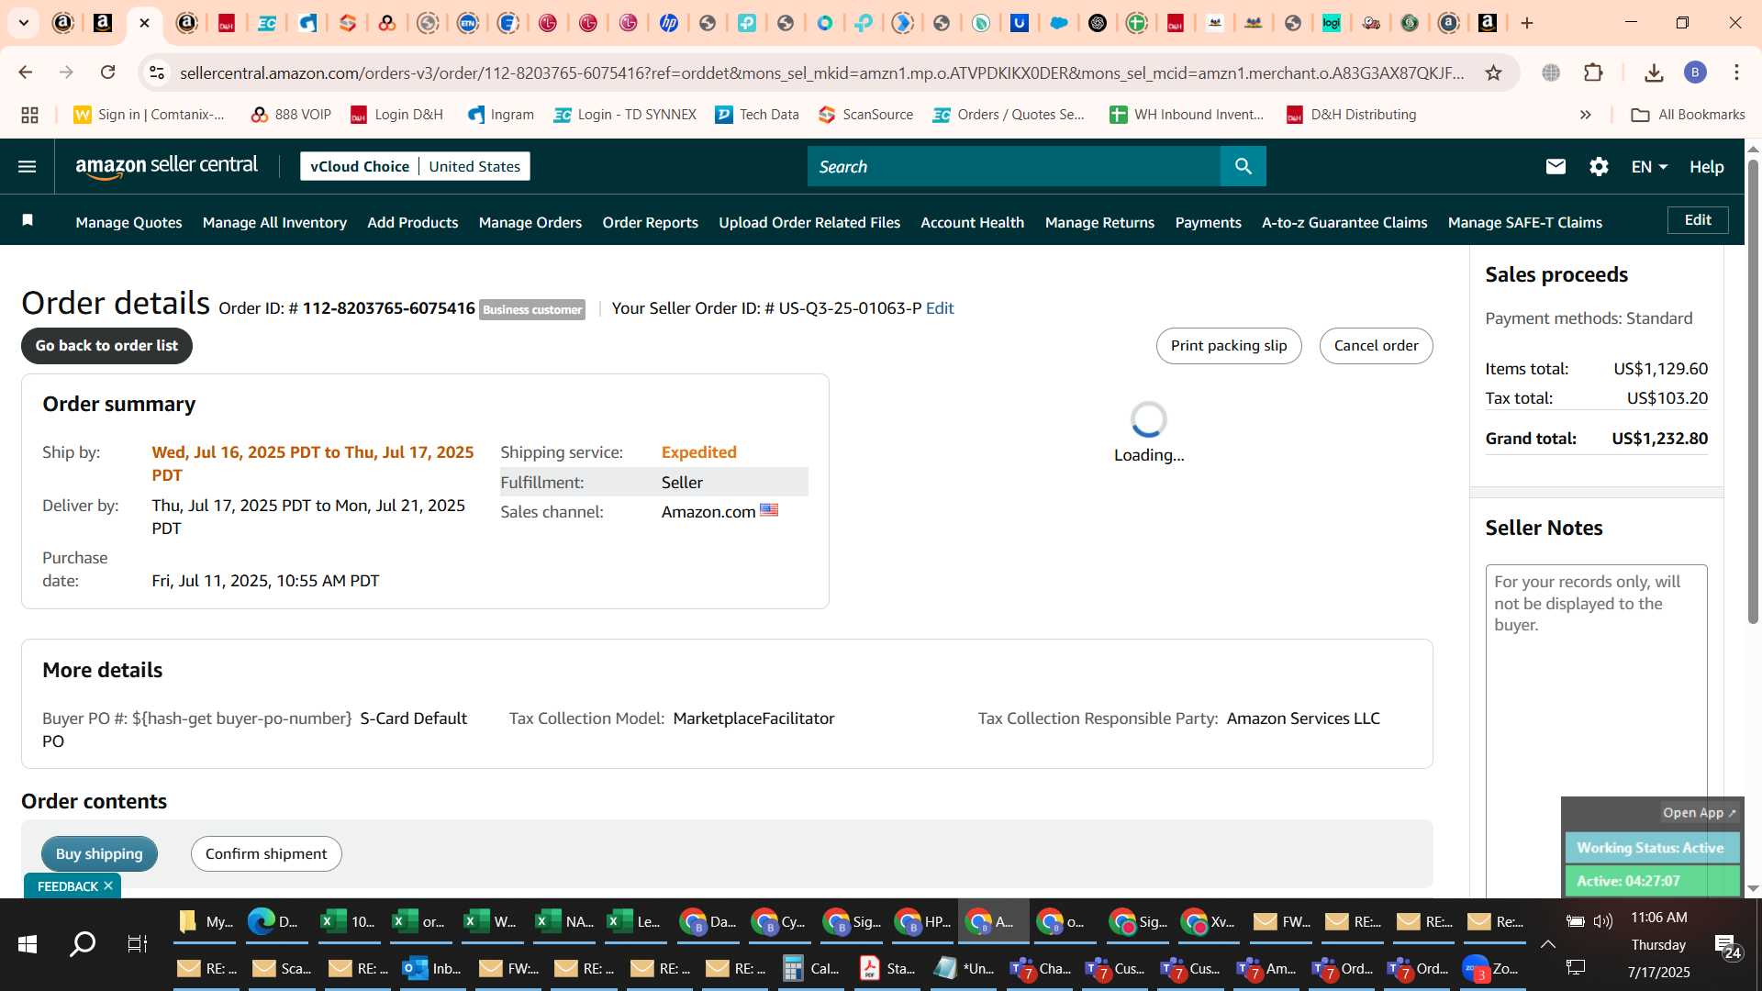Viewport: 1762px width, 991px height.
Task: Click Open App in the status widget
Action: click(1699, 813)
